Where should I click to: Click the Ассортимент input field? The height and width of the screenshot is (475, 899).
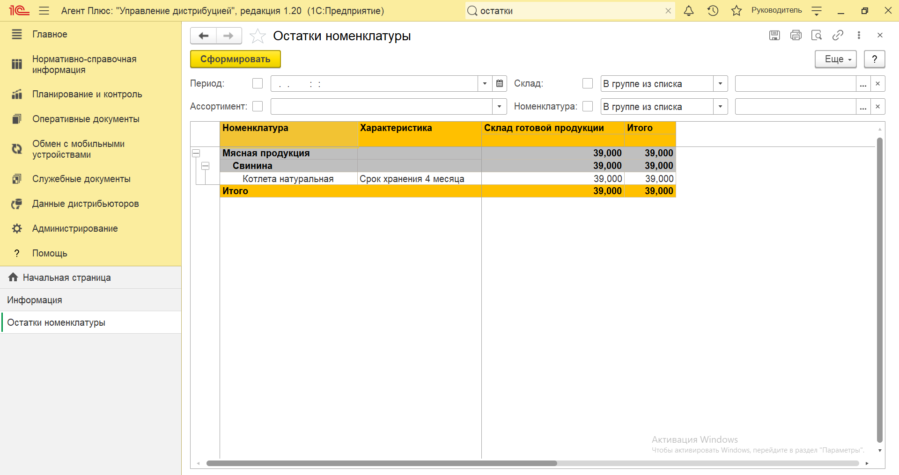[x=382, y=106]
